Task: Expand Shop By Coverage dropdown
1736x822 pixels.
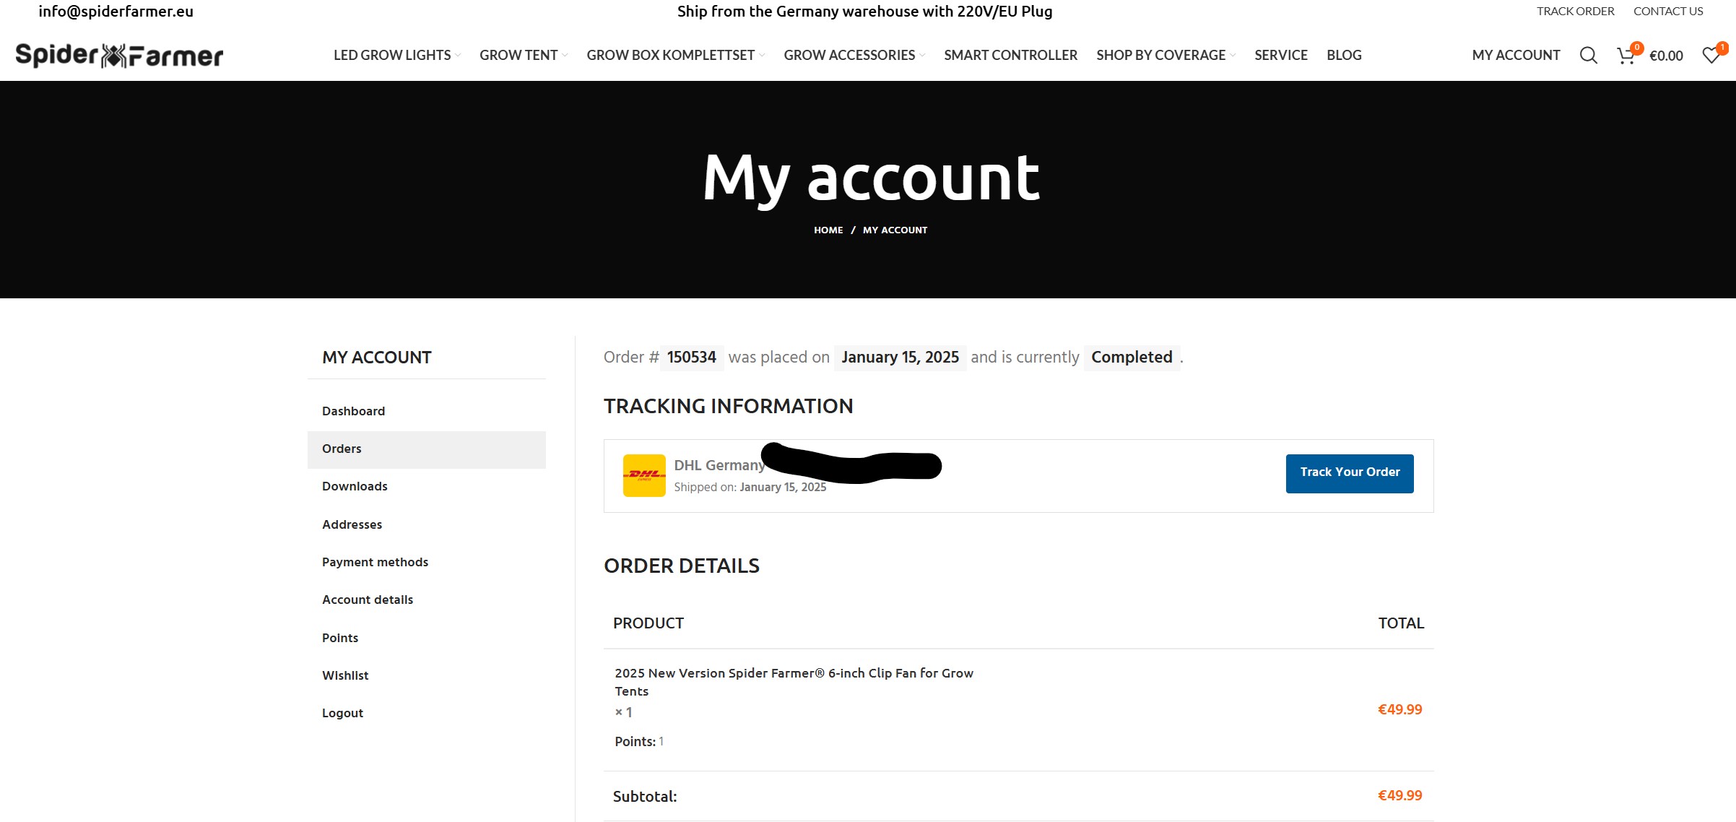Action: click(1165, 56)
